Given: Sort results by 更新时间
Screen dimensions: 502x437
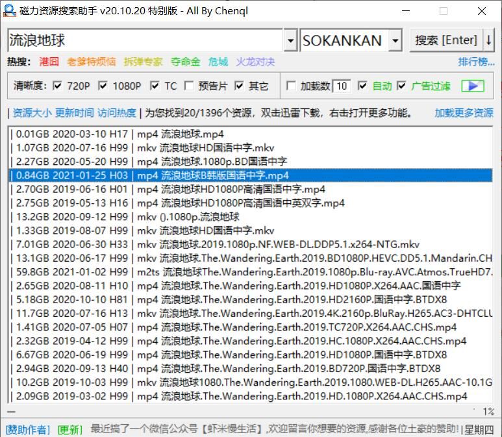Looking at the screenshot, I should 74,113.
